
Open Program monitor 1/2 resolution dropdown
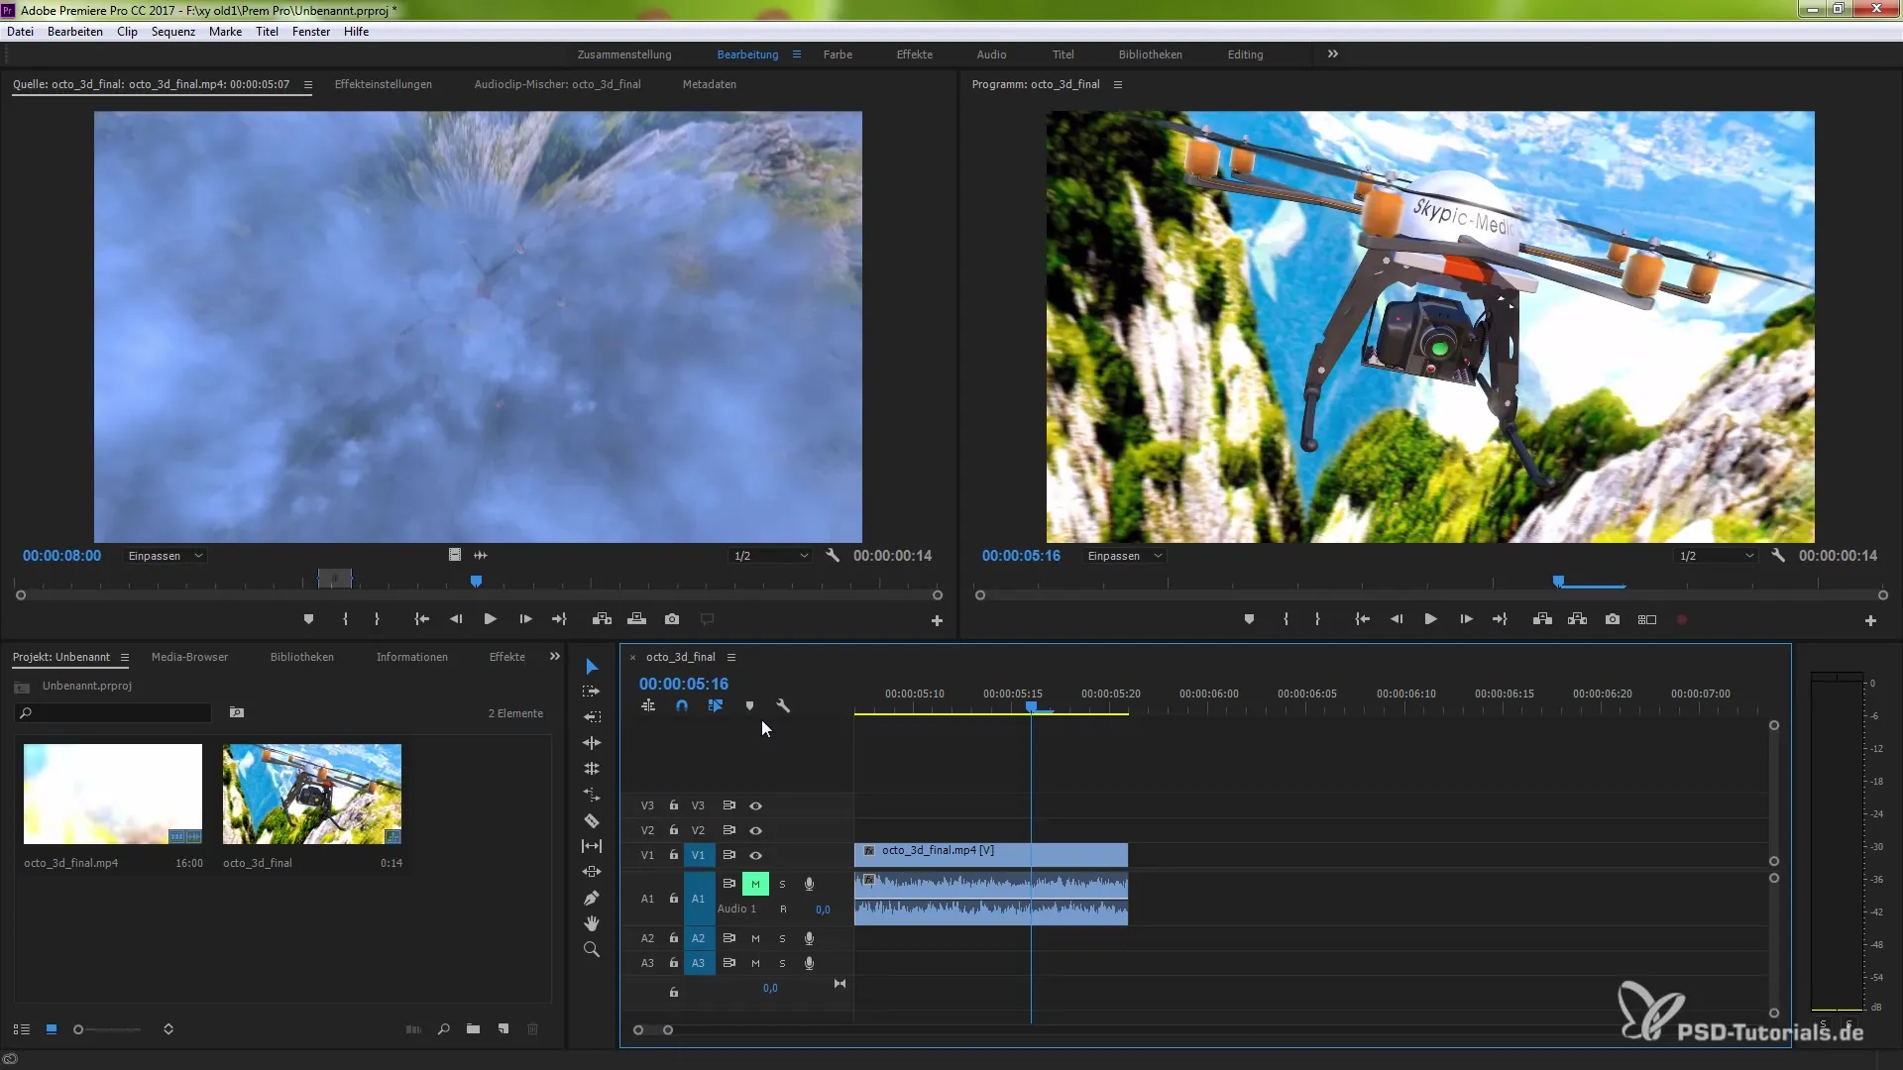pos(1717,556)
